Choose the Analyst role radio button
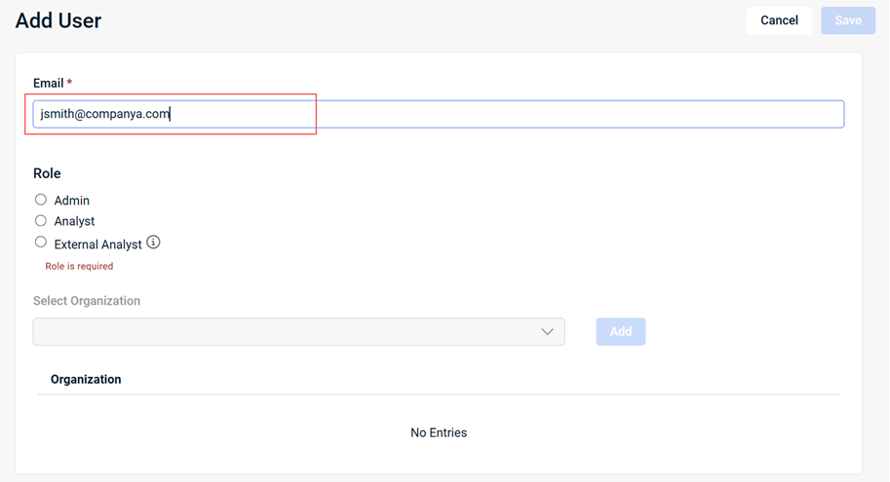The height and width of the screenshot is (482, 890). (41, 221)
